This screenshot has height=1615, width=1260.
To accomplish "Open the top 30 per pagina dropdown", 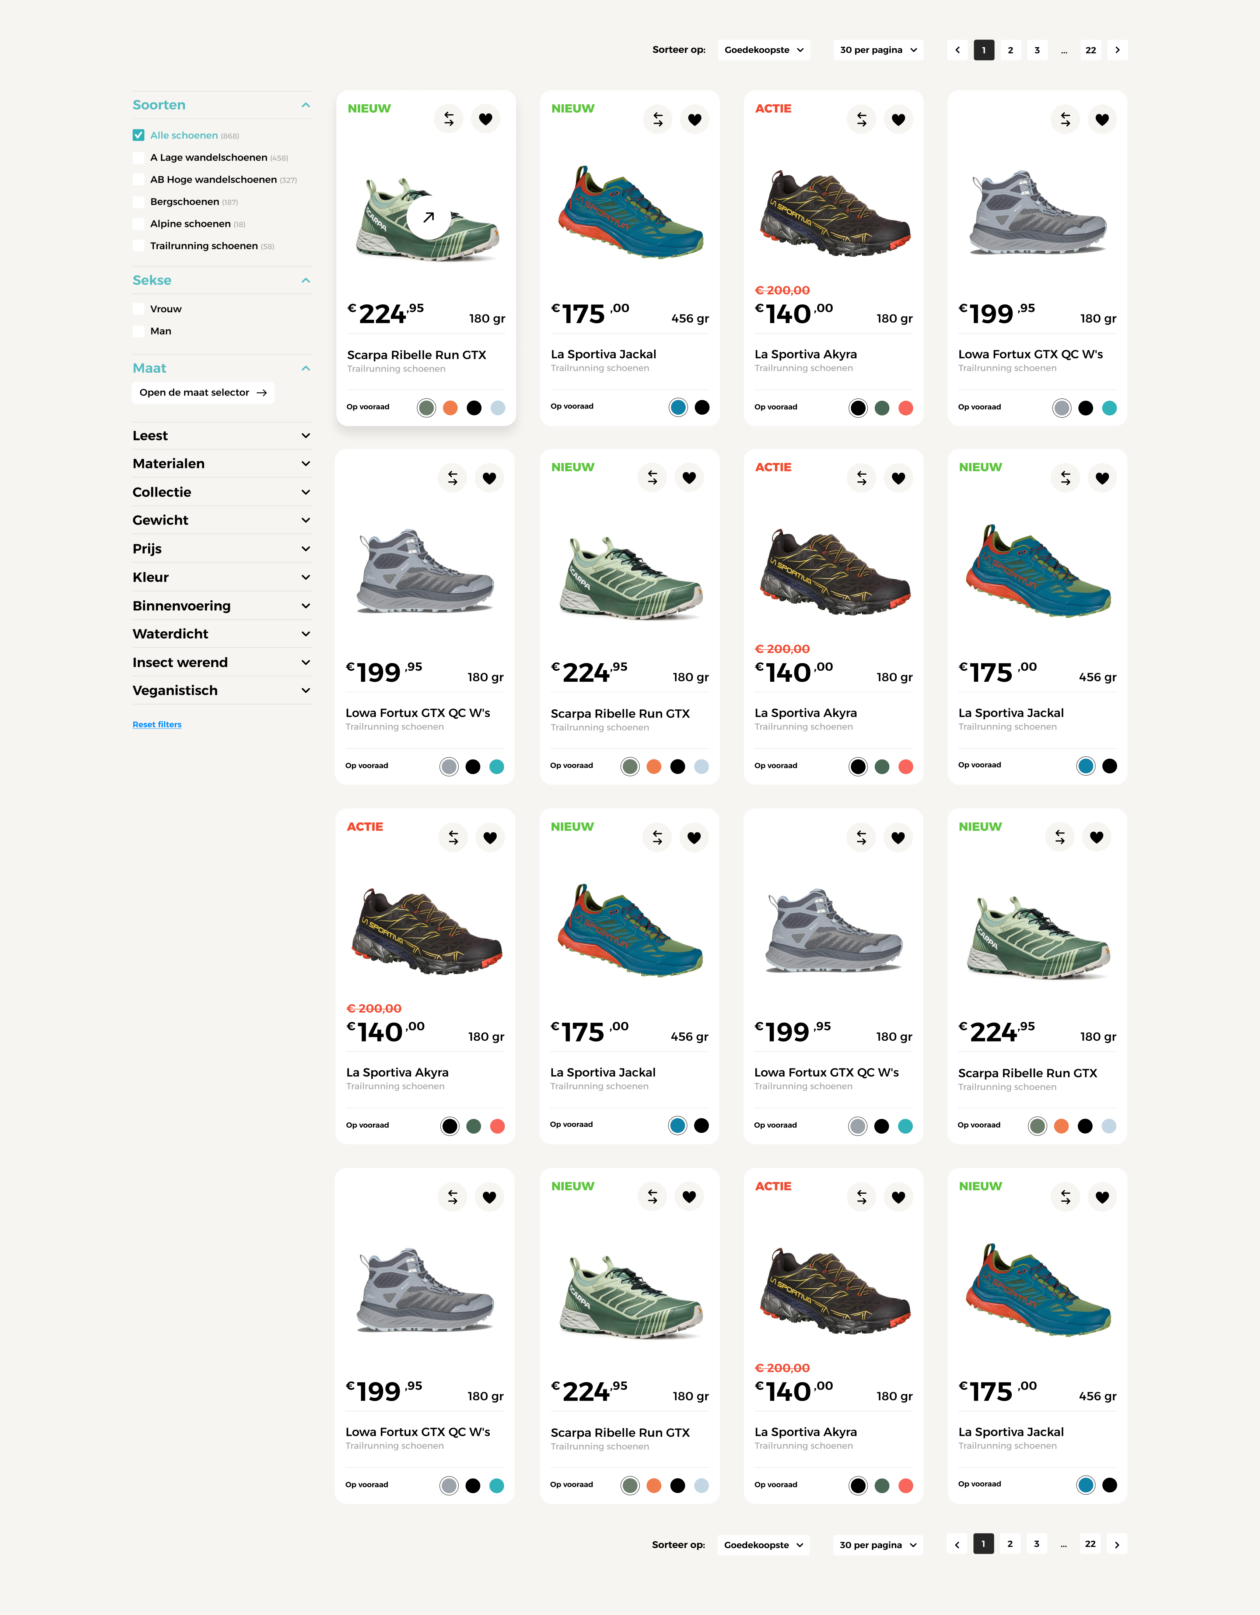I will pyautogui.click(x=878, y=50).
